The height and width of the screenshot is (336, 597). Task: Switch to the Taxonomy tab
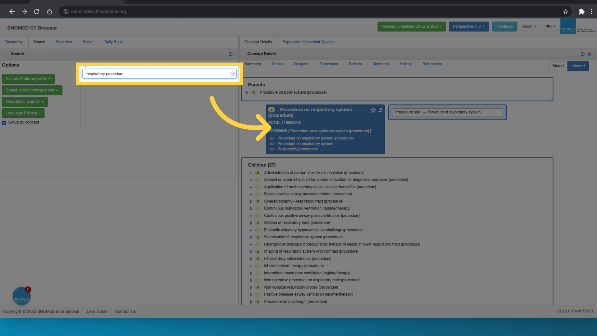point(14,42)
